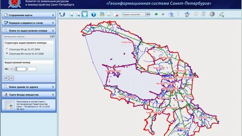
Task: Click the Геоинформационная система Санкт-Петербурга title
Action: [x=159, y=3]
